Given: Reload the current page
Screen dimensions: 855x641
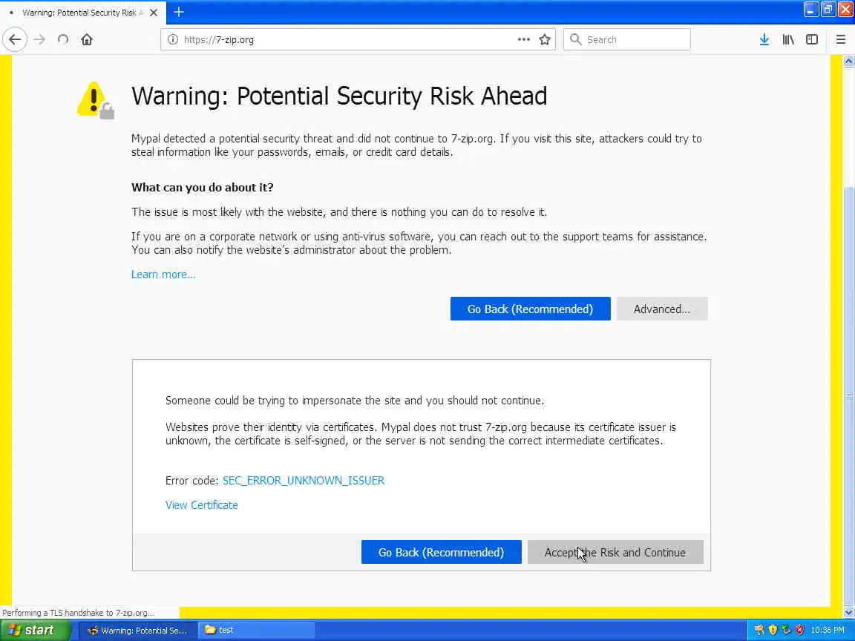Looking at the screenshot, I should tap(62, 39).
